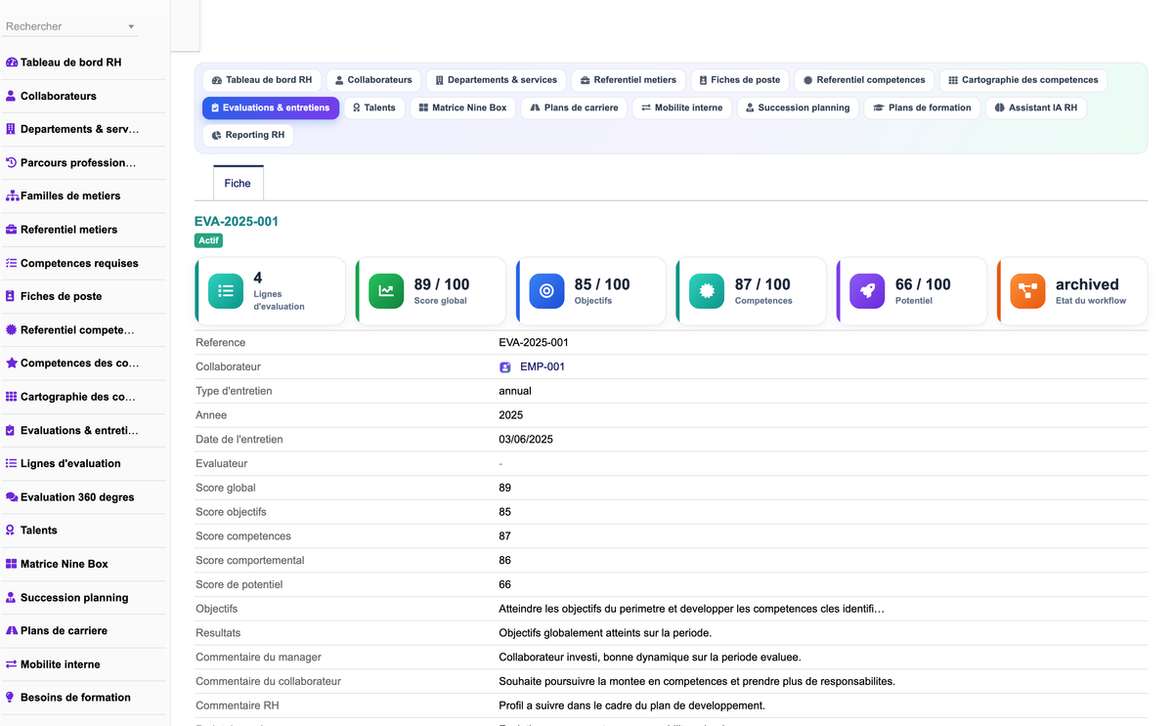Click the arrows icon beside Mobilite interne in sidebar
This screenshot has width=1173, height=726.
tap(12, 664)
